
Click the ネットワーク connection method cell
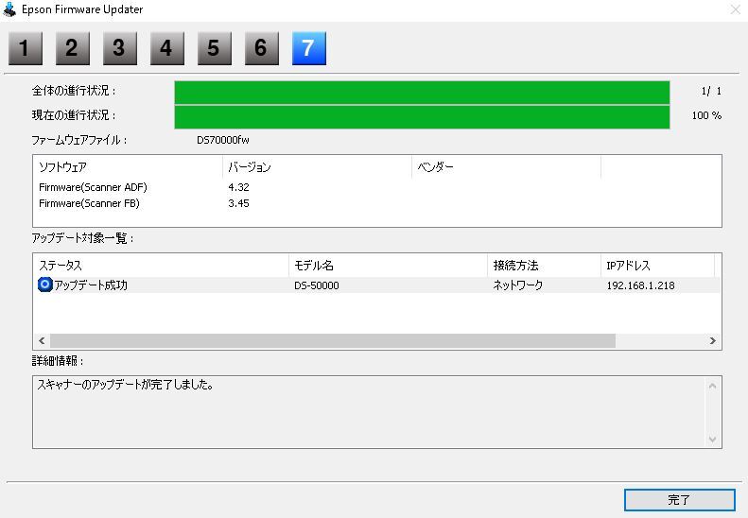518,285
